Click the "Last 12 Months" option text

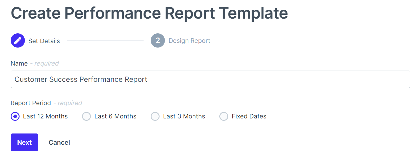(x=45, y=116)
